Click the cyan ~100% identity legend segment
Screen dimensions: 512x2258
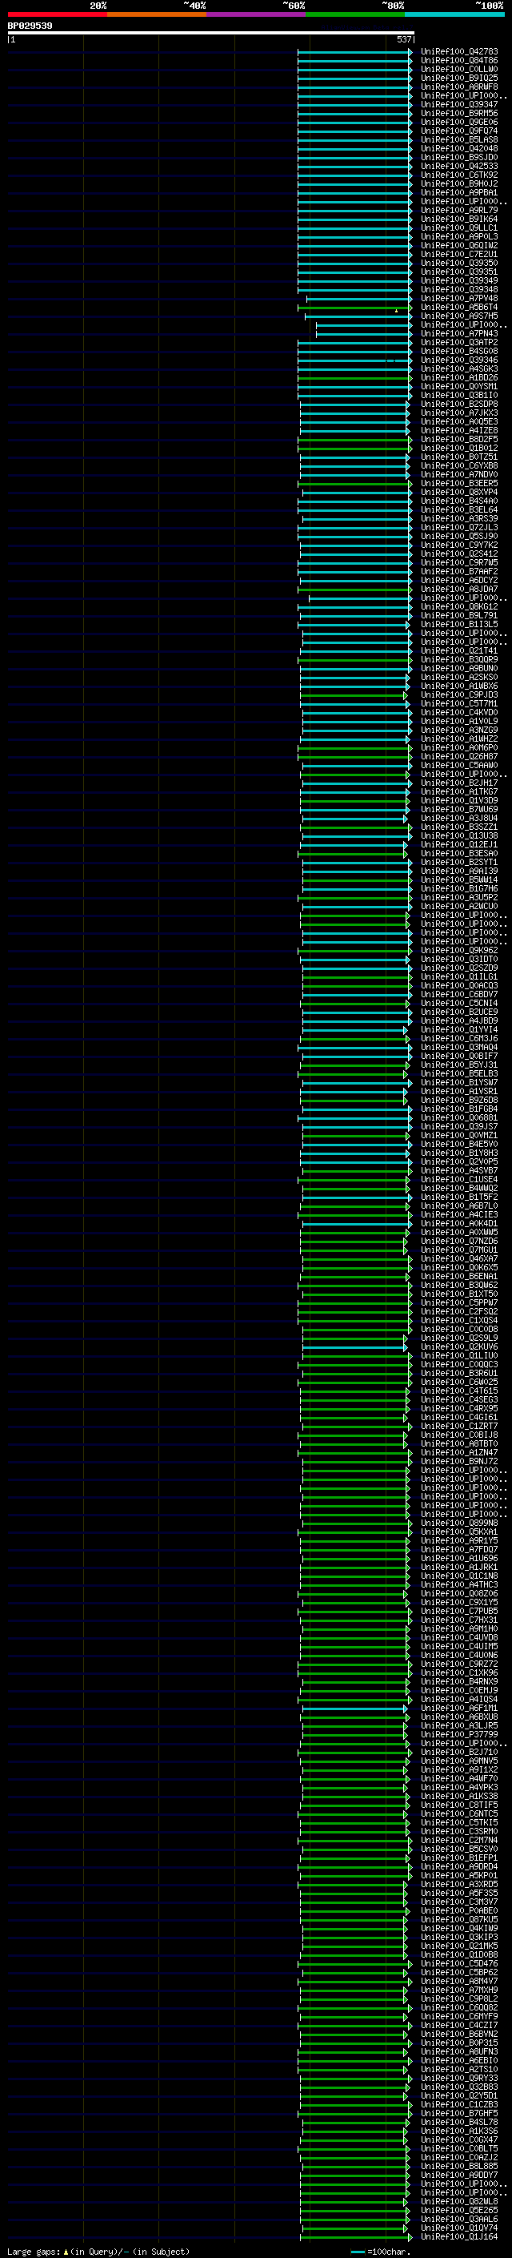tap(454, 14)
